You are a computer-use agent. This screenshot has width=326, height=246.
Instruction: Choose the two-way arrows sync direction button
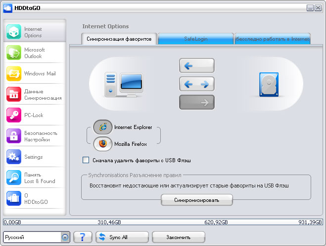[197, 84]
